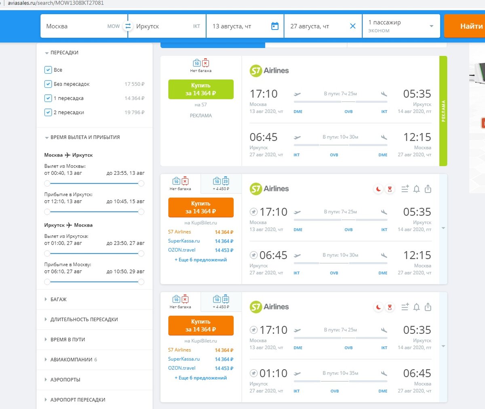Click the browser address bar URL
This screenshot has height=409, width=485.
coord(56,3)
